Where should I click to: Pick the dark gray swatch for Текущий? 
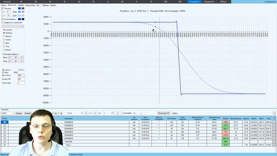pyautogui.click(x=23, y=8)
